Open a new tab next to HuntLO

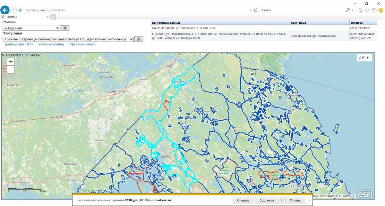tap(53, 17)
